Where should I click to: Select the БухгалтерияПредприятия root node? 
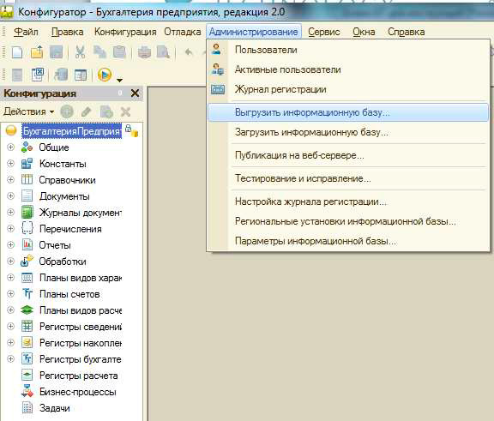pos(72,130)
